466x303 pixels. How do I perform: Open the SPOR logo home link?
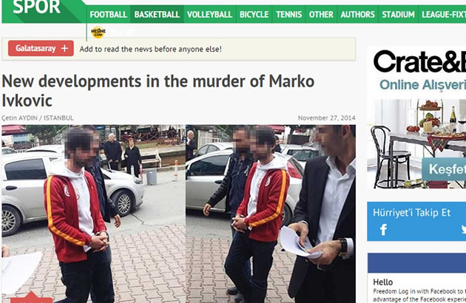click(37, 7)
